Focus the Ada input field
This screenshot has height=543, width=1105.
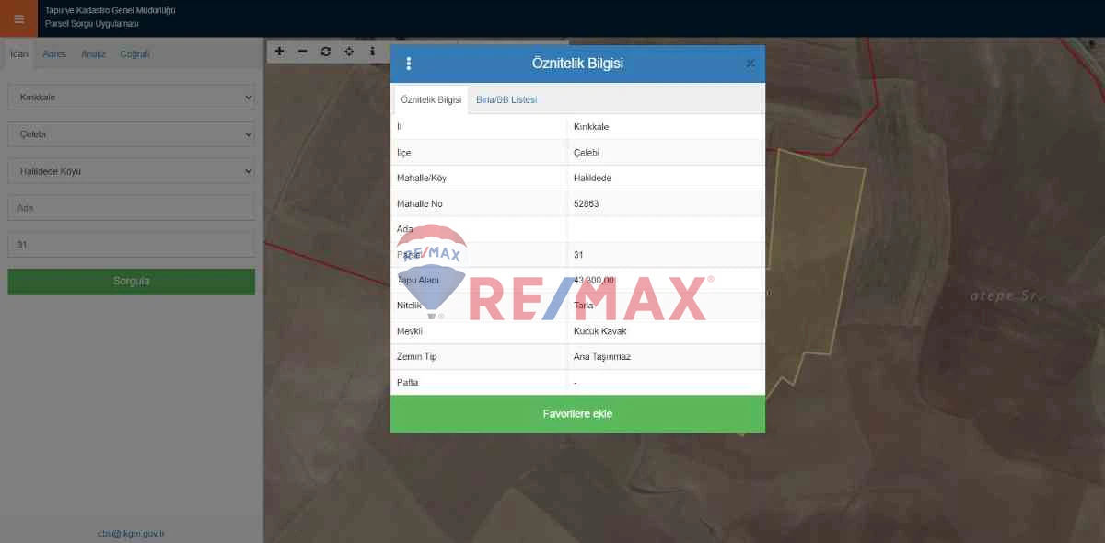(132, 208)
